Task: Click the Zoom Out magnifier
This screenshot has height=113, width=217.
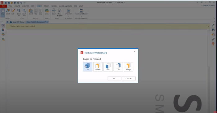Action: coord(24,12)
